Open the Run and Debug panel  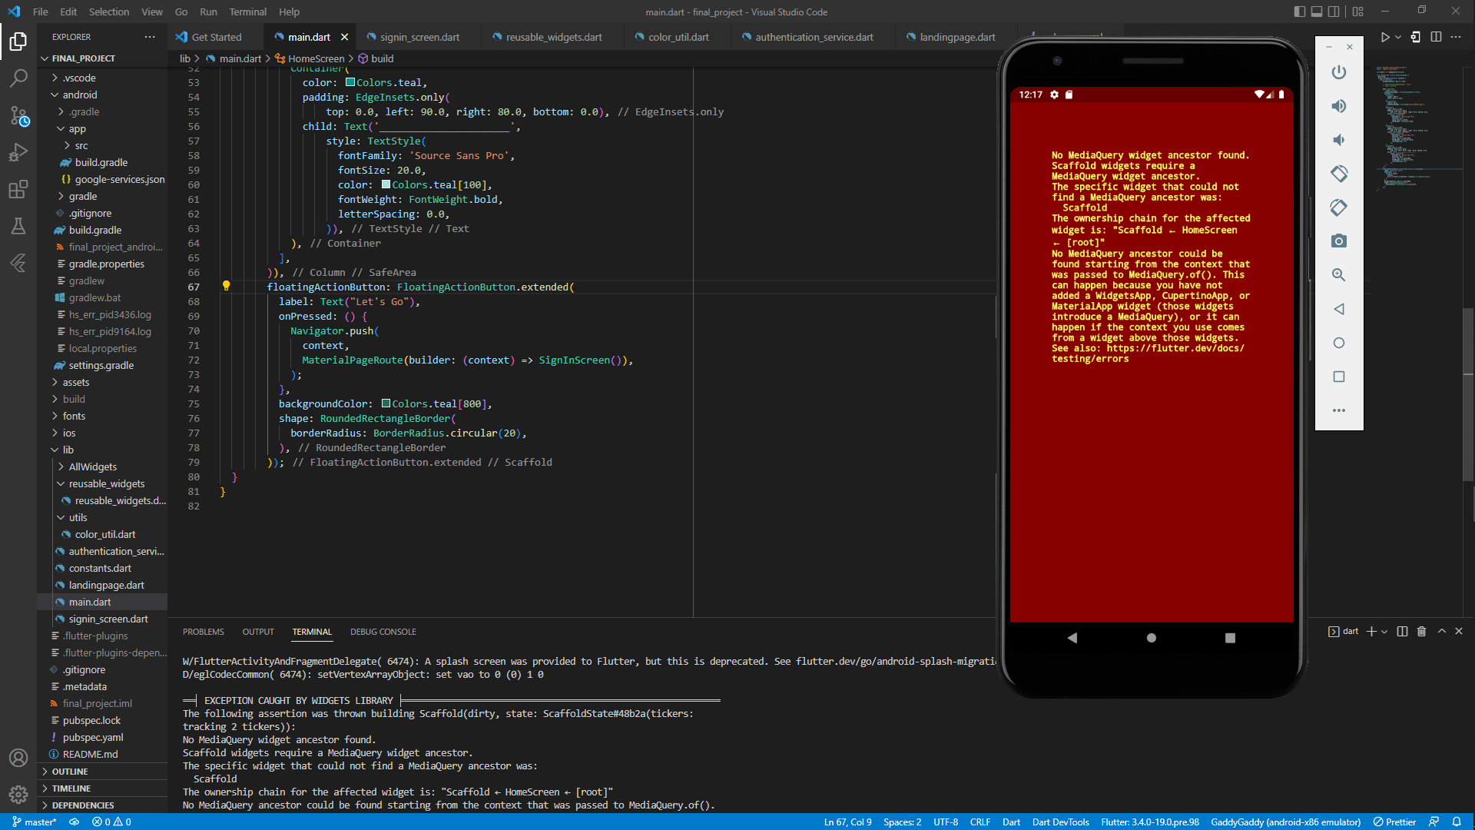(18, 152)
